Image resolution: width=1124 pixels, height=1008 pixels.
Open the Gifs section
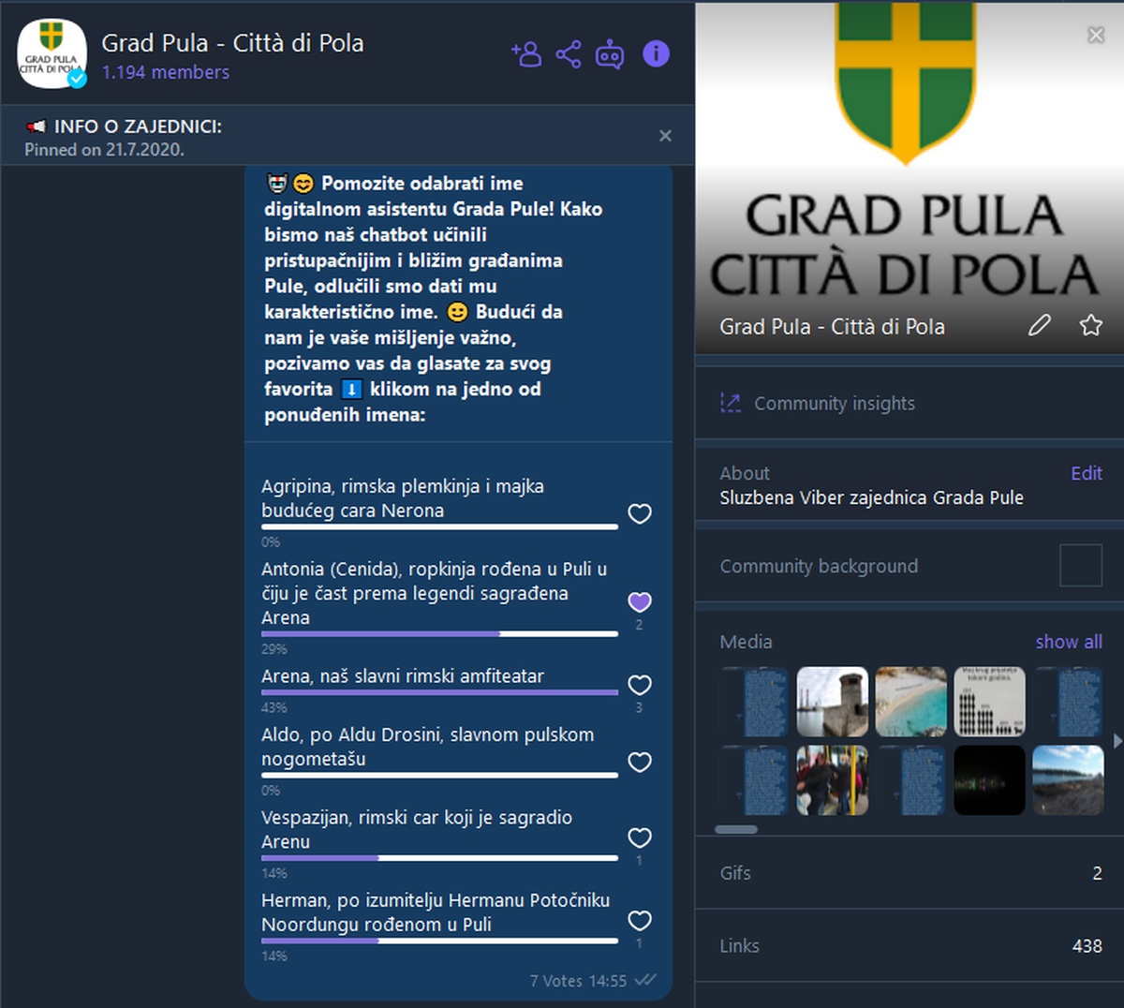(x=910, y=872)
